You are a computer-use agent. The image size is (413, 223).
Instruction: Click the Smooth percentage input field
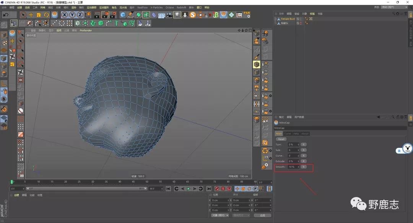point(292,167)
